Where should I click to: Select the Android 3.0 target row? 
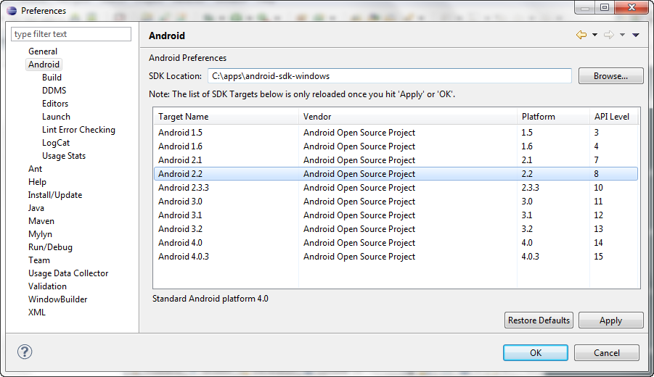(396, 202)
